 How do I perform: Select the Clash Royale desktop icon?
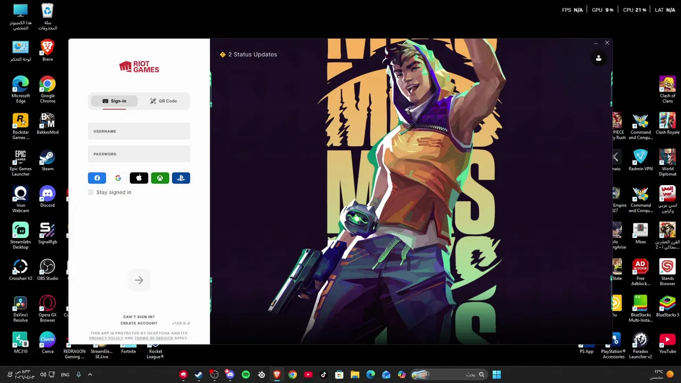(x=667, y=124)
